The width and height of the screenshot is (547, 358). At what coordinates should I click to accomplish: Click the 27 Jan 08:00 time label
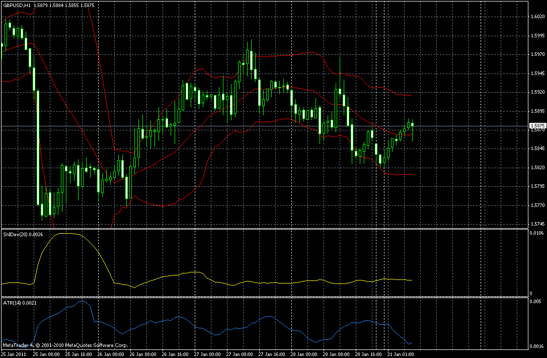(x=240, y=354)
